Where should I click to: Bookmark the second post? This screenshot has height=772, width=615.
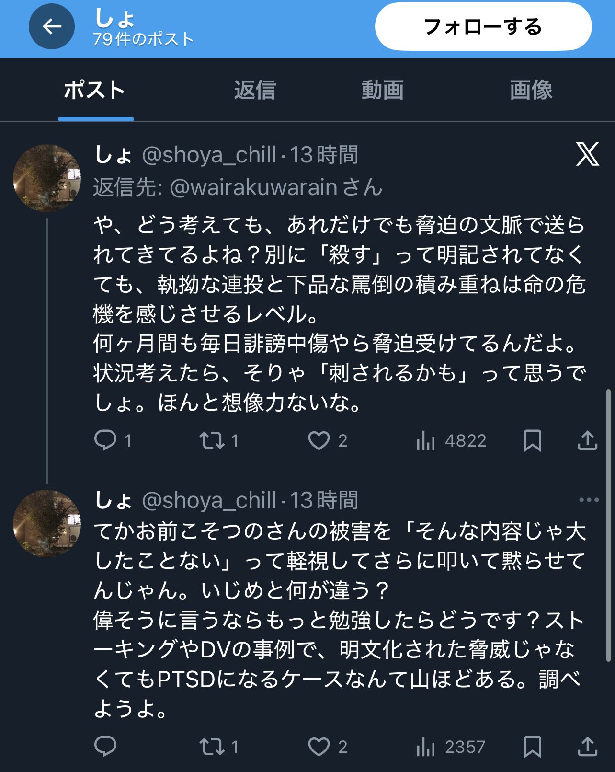pos(532,746)
